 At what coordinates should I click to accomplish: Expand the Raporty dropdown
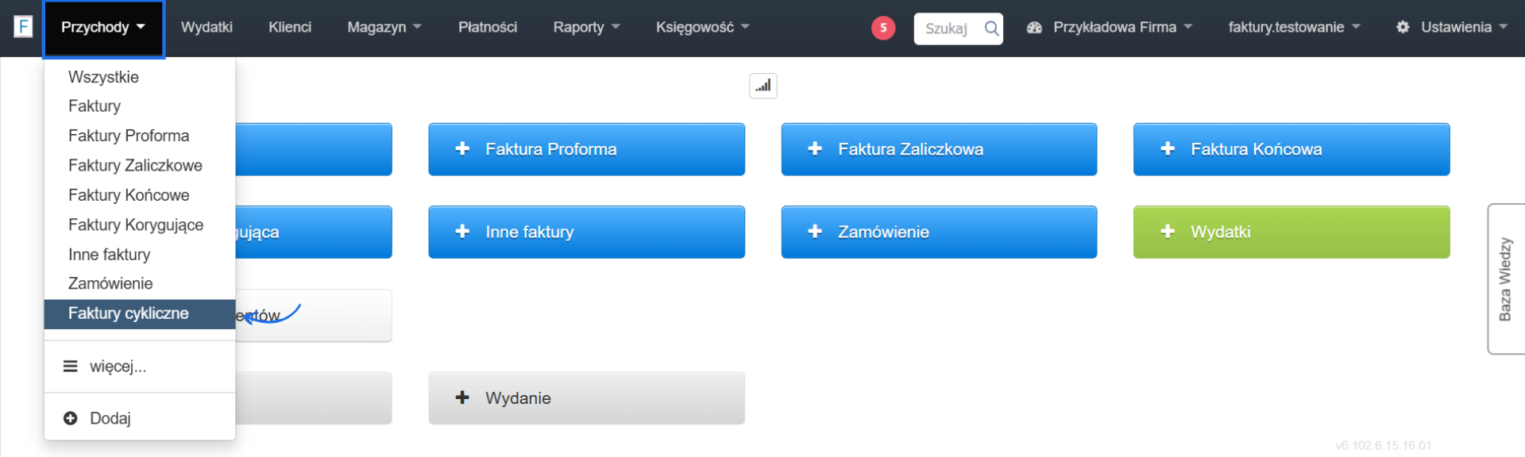point(586,27)
